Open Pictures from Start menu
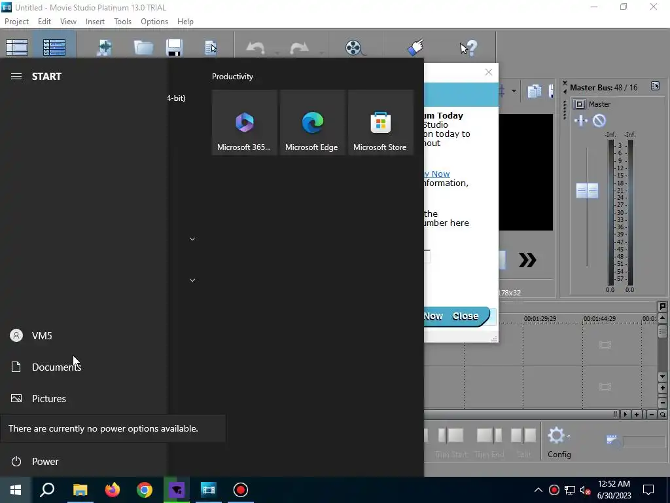This screenshot has width=670, height=503. tap(83, 398)
